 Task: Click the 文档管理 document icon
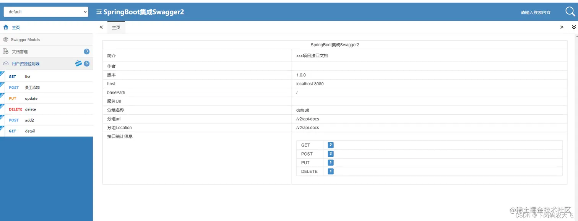[6, 51]
